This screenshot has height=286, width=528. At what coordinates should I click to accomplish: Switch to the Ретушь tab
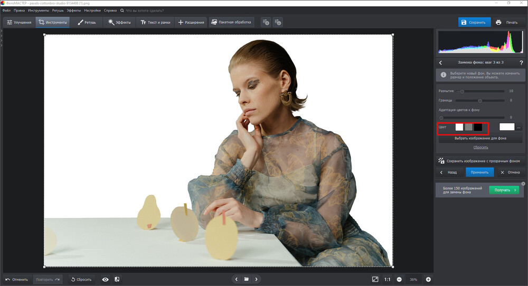tap(87, 22)
